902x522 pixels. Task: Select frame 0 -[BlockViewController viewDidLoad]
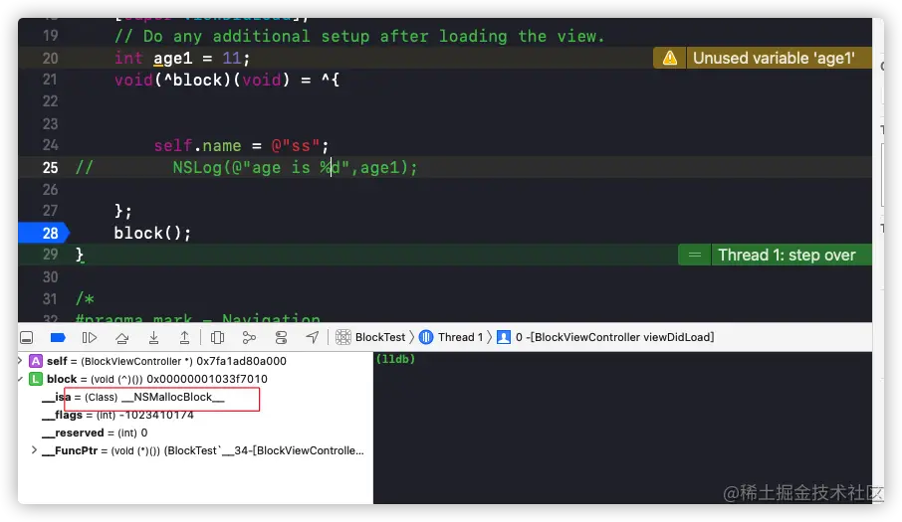point(614,337)
